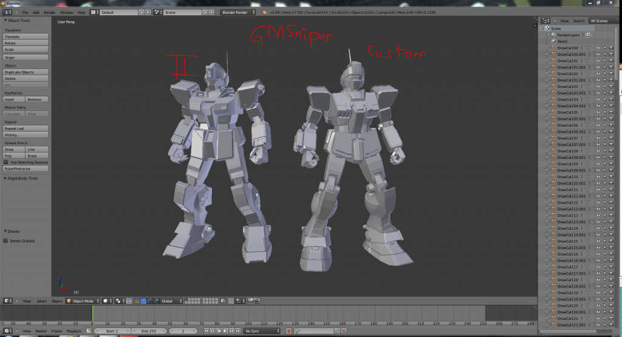
Task: Open the Help menu
Action: click(x=81, y=12)
